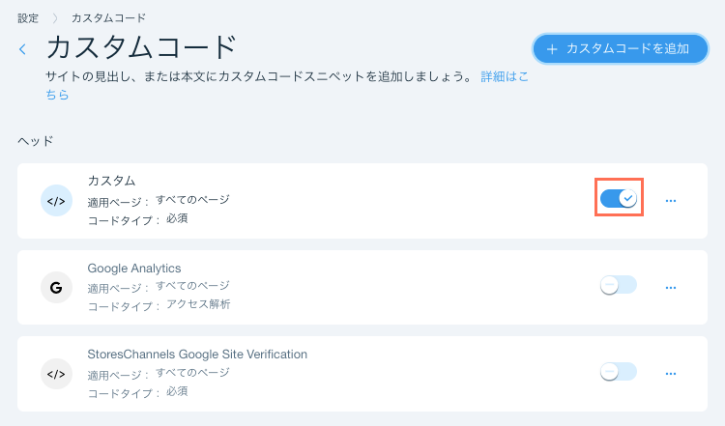Click the Google Analytics G icon
725x426 pixels.
pyautogui.click(x=56, y=287)
